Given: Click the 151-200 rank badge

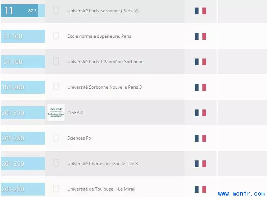Looking at the screenshot, I should click(23, 87).
